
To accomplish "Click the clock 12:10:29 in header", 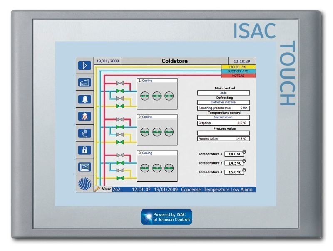I will coord(242,61).
